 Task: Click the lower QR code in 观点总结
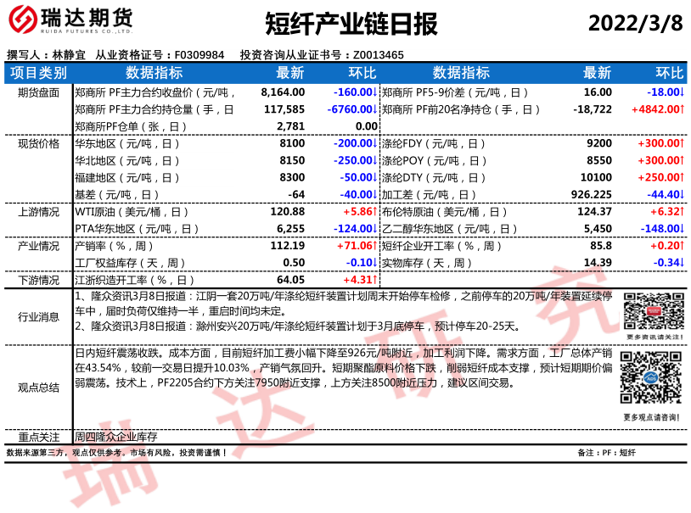[x=650, y=378]
